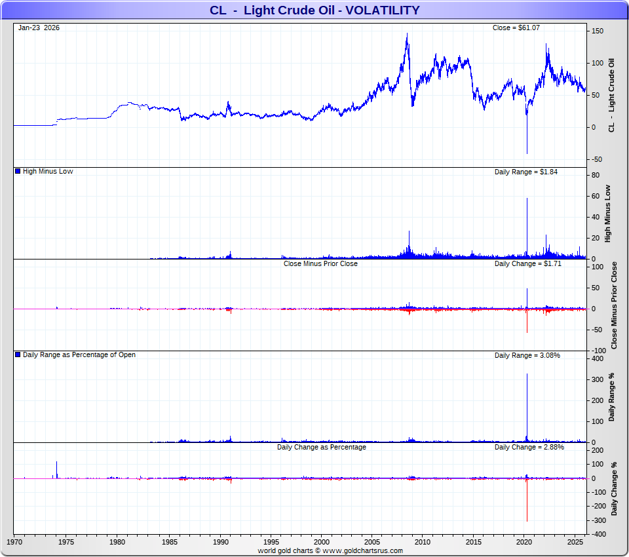Select the Daily Range = 3.08% readout
The height and width of the screenshot is (557, 629).
click(x=527, y=355)
